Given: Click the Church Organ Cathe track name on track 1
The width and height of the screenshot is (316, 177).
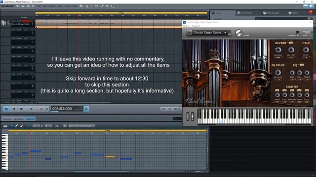Looking at the screenshot, I should tap(20, 24).
